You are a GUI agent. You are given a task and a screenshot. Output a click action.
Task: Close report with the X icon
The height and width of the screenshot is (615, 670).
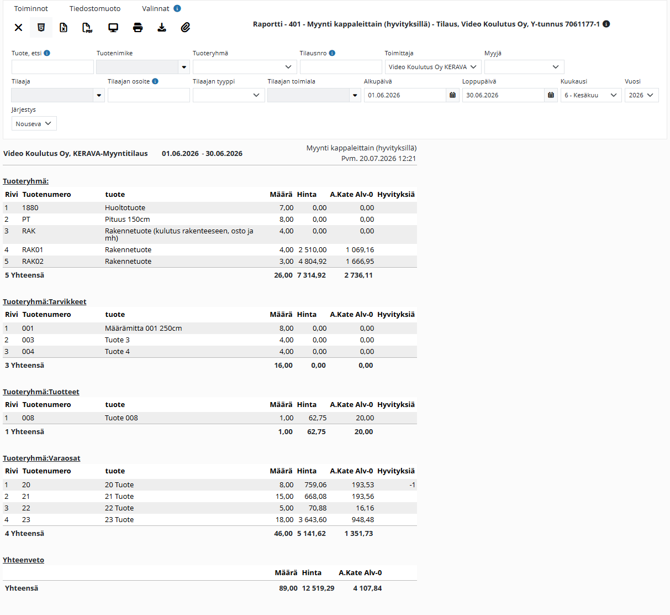(18, 28)
